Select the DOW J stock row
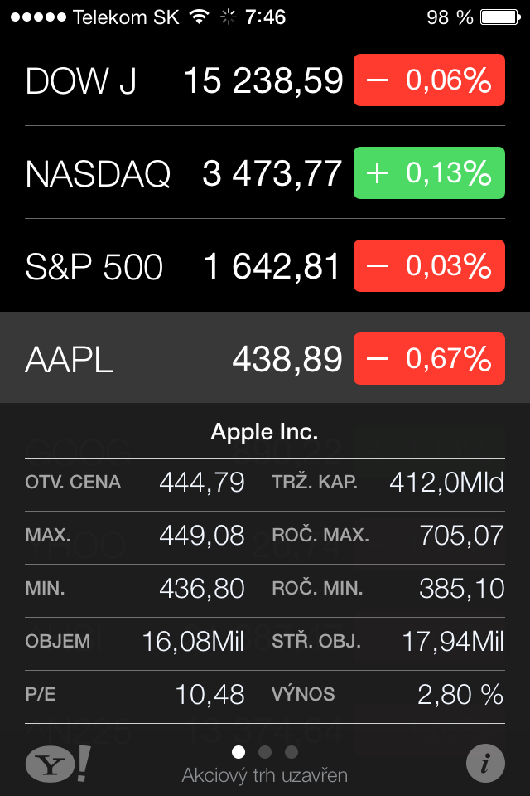 [x=182, y=80]
